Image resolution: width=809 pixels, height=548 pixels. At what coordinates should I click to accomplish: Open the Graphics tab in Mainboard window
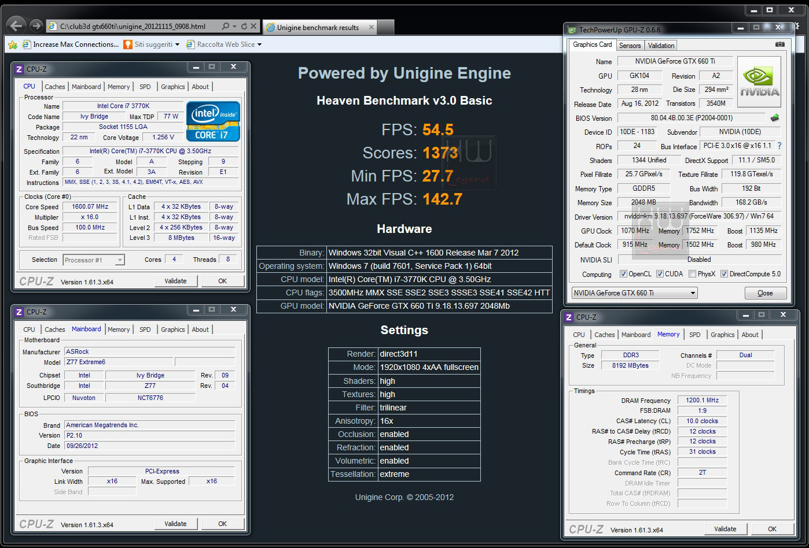point(172,329)
